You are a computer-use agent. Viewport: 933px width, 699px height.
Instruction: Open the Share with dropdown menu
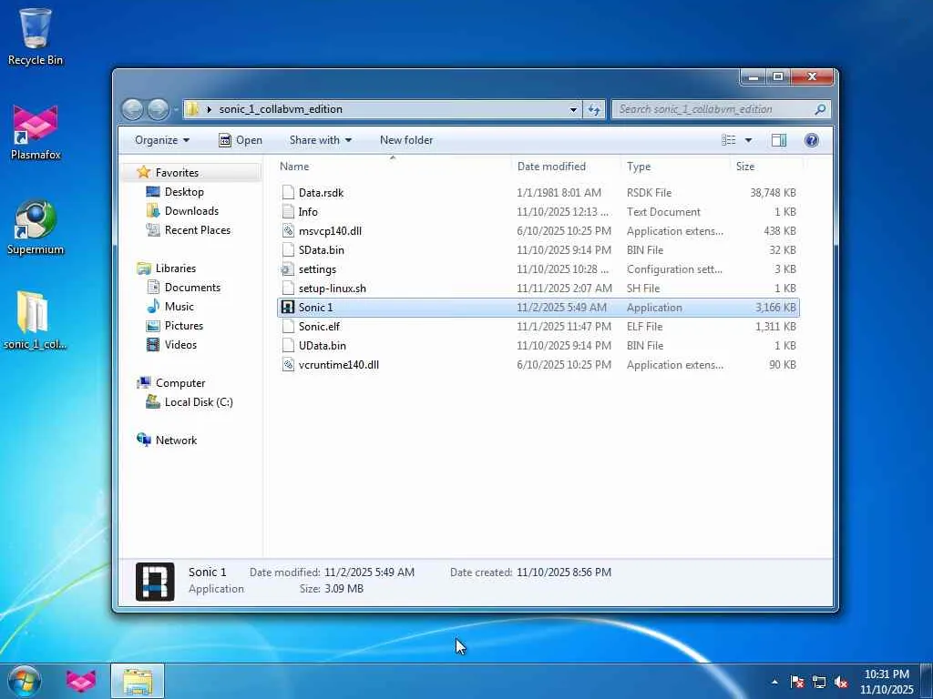click(320, 140)
